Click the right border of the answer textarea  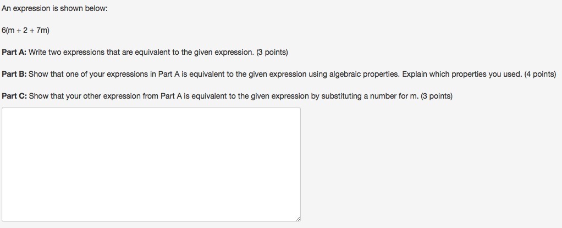(300, 164)
